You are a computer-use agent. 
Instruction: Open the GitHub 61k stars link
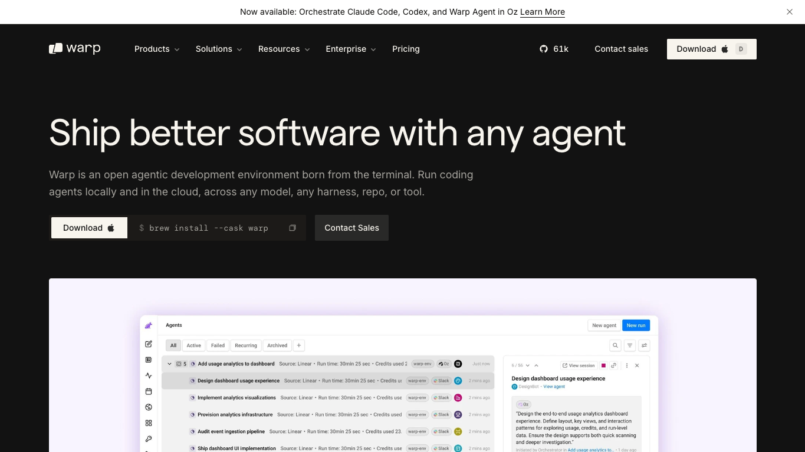point(554,49)
